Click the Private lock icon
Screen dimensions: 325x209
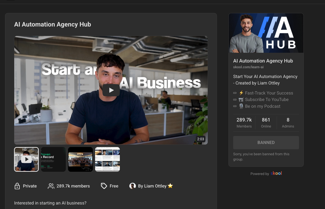pyautogui.click(x=17, y=186)
